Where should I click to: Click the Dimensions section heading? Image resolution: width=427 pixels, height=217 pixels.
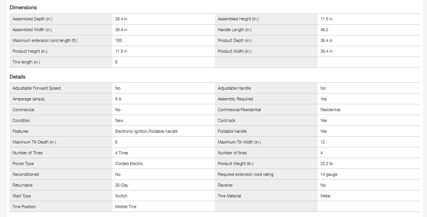tap(23, 7)
